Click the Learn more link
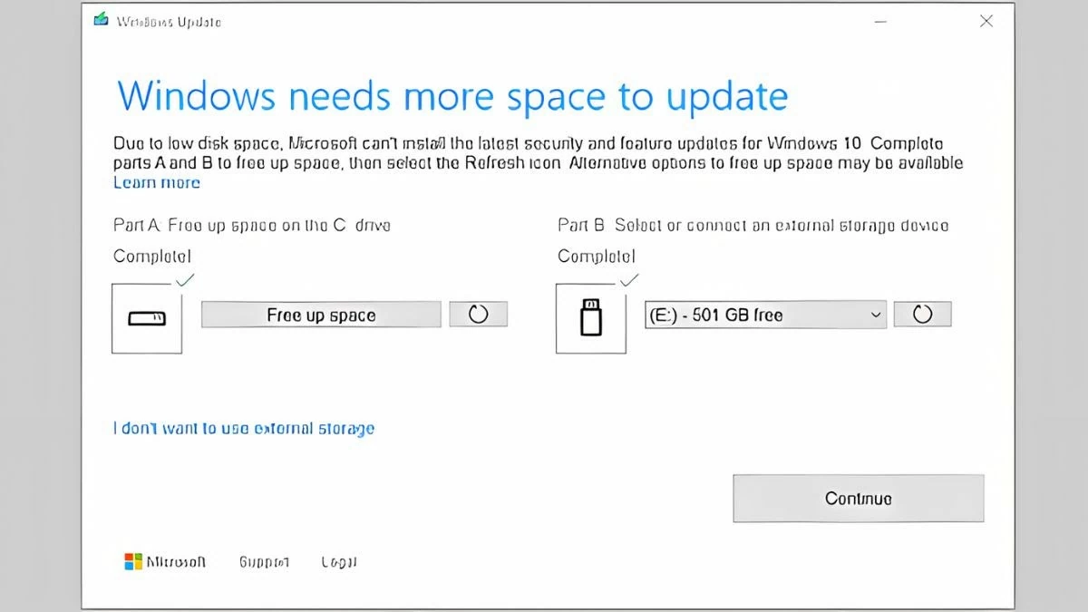 click(157, 182)
